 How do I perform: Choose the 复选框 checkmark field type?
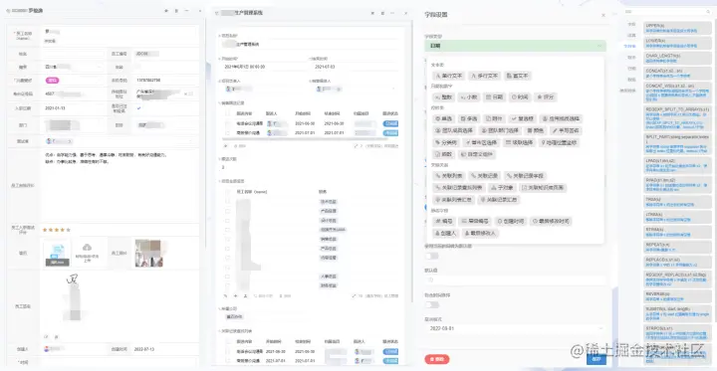click(522, 118)
